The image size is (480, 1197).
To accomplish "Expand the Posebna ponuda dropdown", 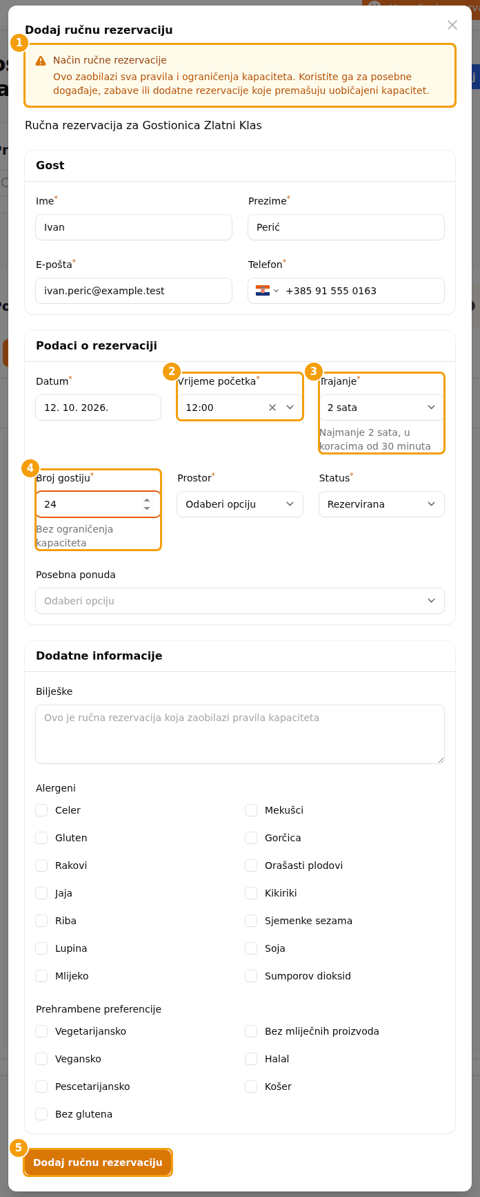I will [240, 601].
